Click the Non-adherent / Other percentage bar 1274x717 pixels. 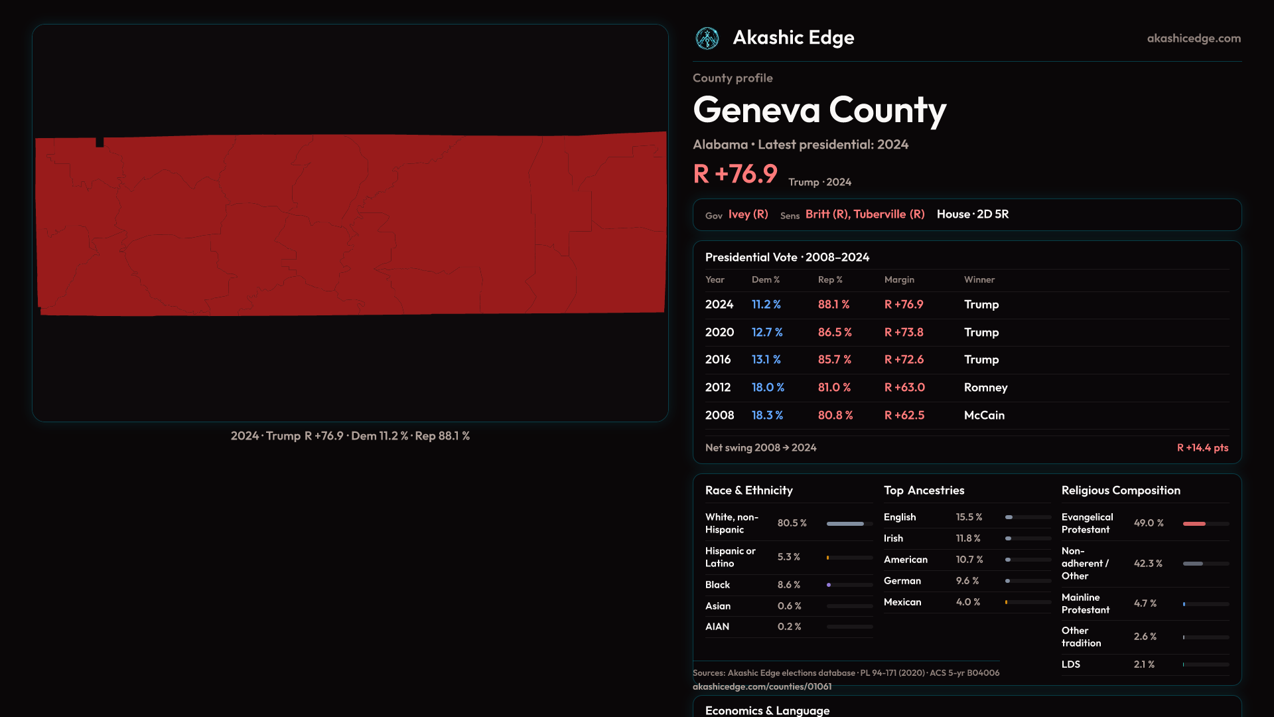(1205, 564)
